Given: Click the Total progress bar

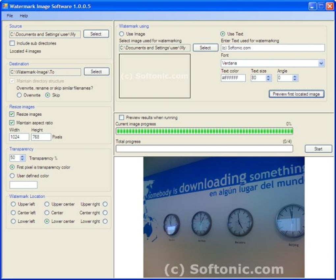Looking at the screenshot, I should click(205, 149).
